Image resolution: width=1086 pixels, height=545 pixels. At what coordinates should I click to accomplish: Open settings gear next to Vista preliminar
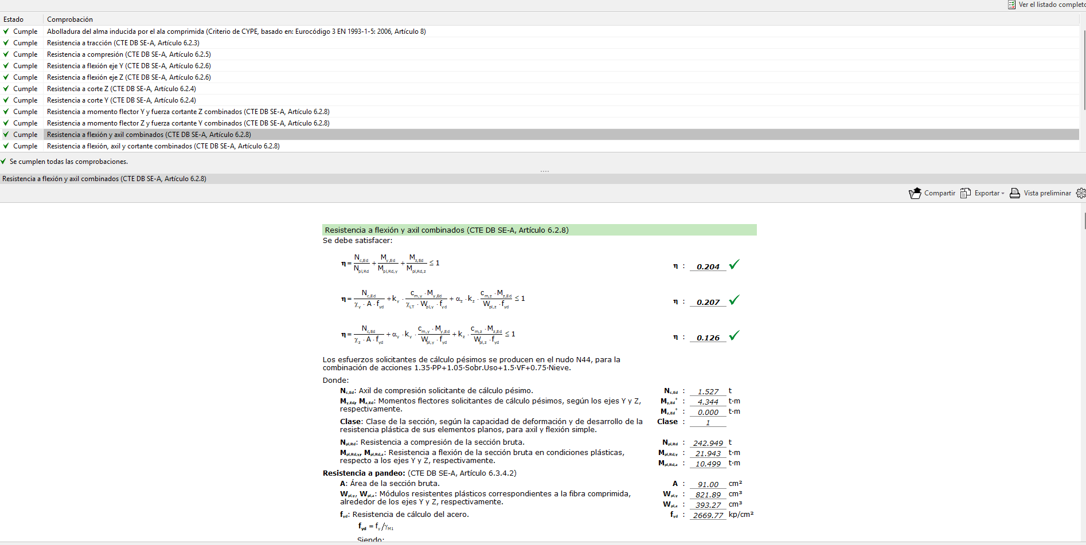[x=1081, y=193]
